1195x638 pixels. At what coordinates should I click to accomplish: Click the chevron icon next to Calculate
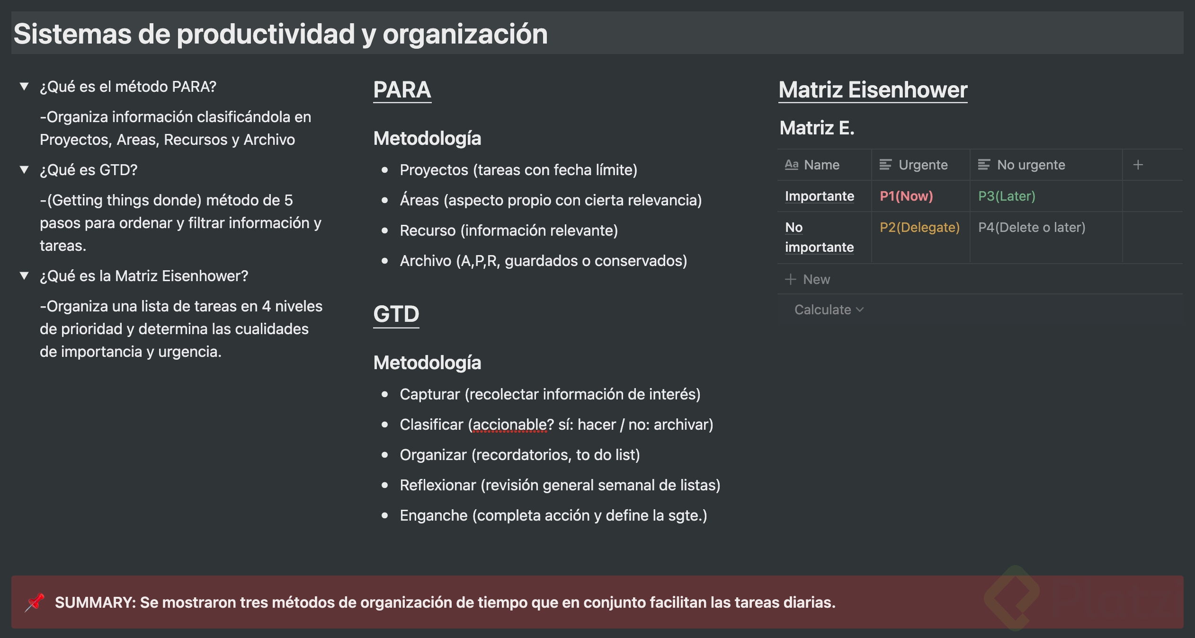point(860,310)
